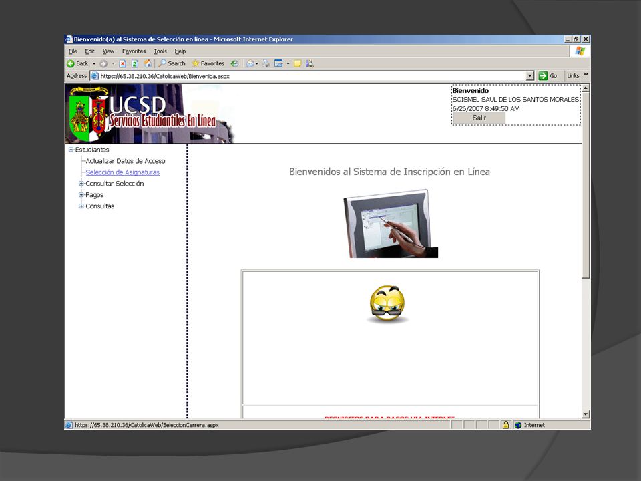Click the Mail envelope icon
Screen dimensions: 641x481
click(250, 63)
